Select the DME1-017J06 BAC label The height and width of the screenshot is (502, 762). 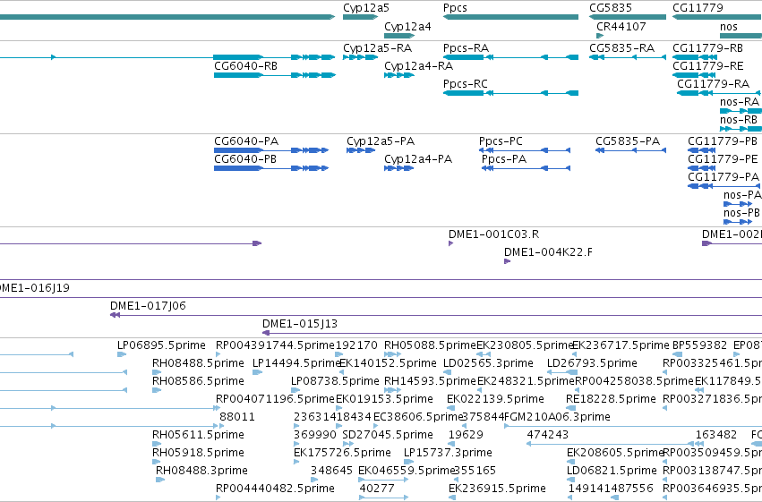point(148,306)
